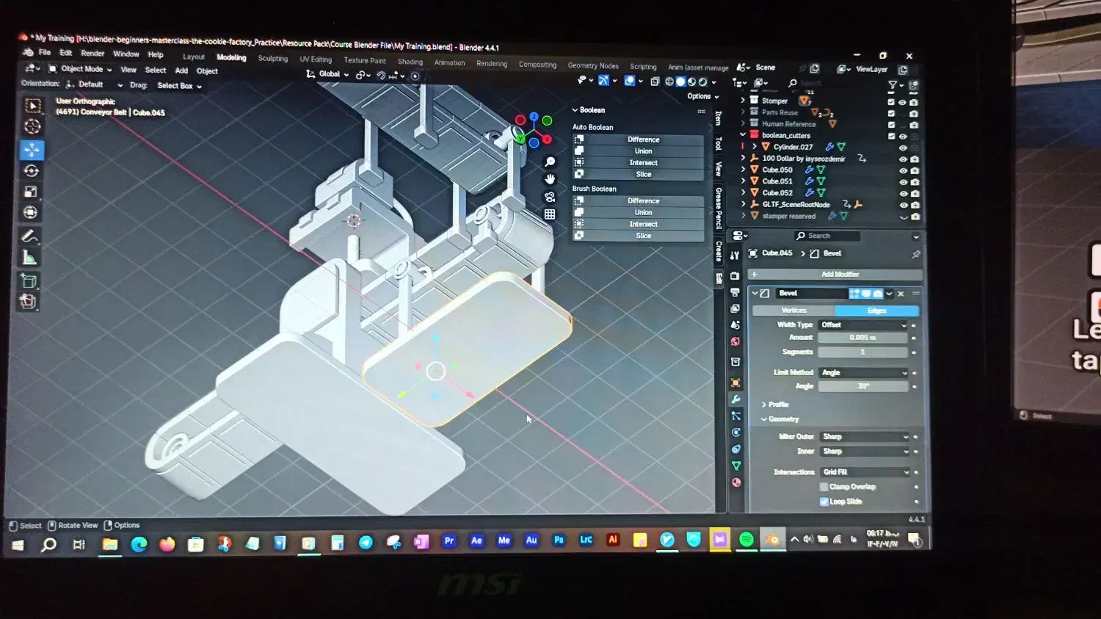Open the Render menu

(x=92, y=53)
